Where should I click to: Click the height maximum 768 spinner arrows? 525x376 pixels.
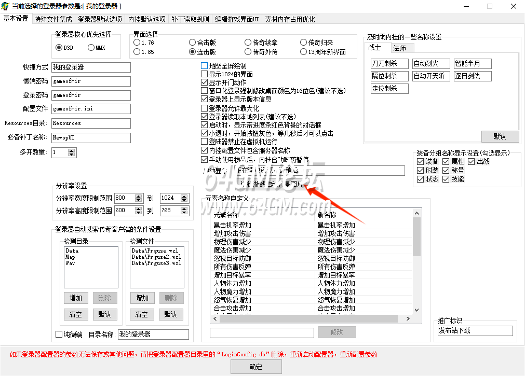tap(184, 211)
